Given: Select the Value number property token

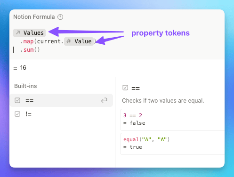Looking at the screenshot, I should coord(79,41).
